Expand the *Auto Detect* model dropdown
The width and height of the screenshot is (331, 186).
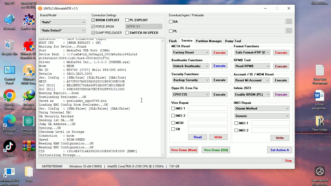pos(63,30)
